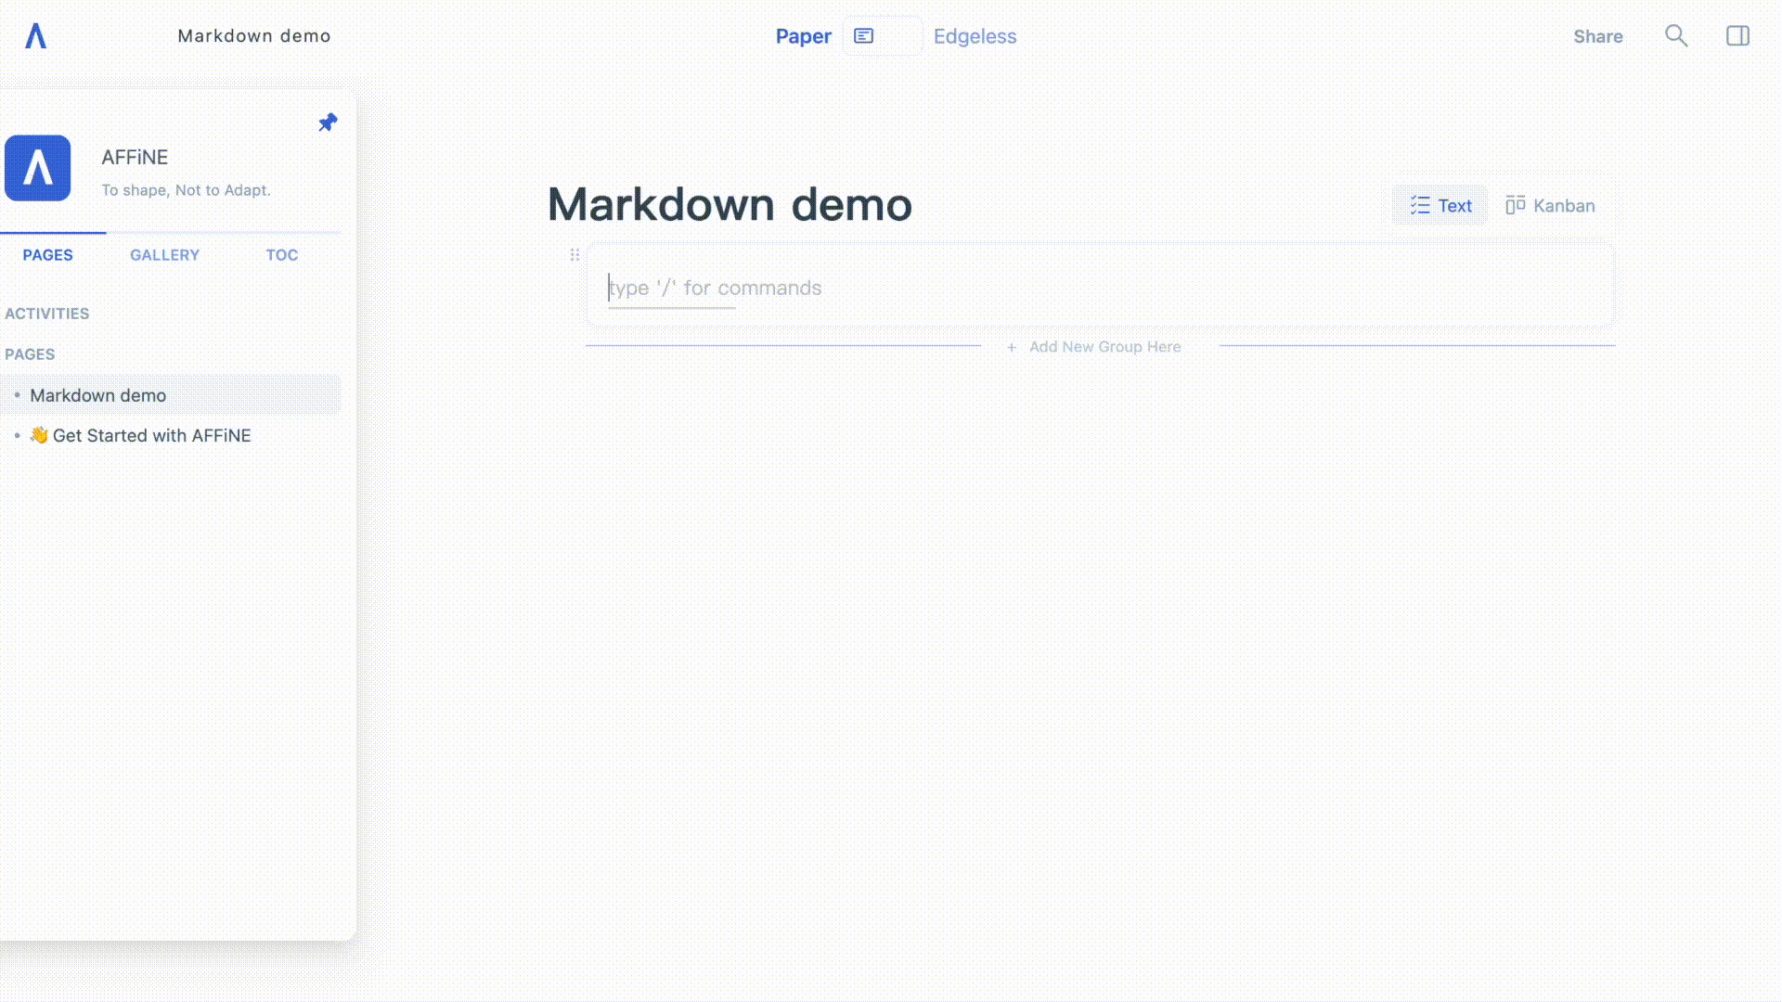Click Markdown demo title in header bar

click(254, 36)
